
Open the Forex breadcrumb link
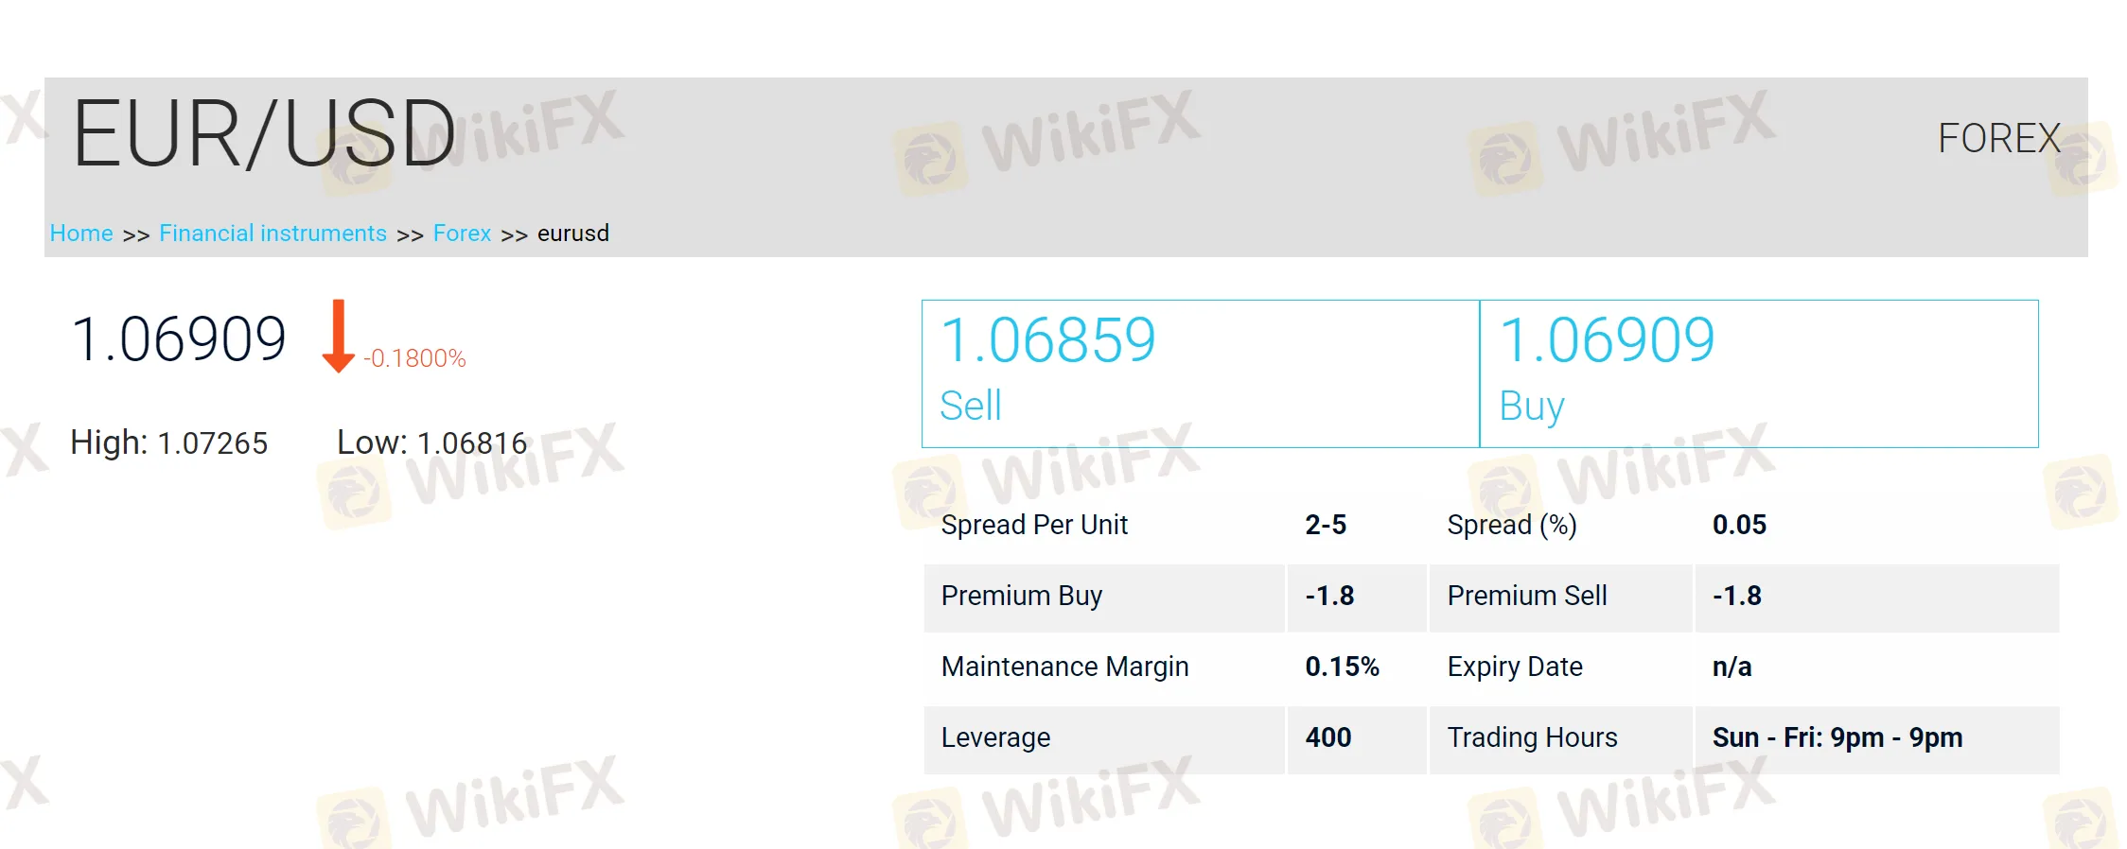pos(462,234)
